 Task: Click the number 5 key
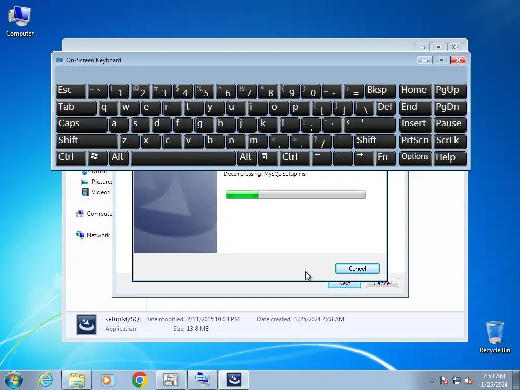click(204, 91)
